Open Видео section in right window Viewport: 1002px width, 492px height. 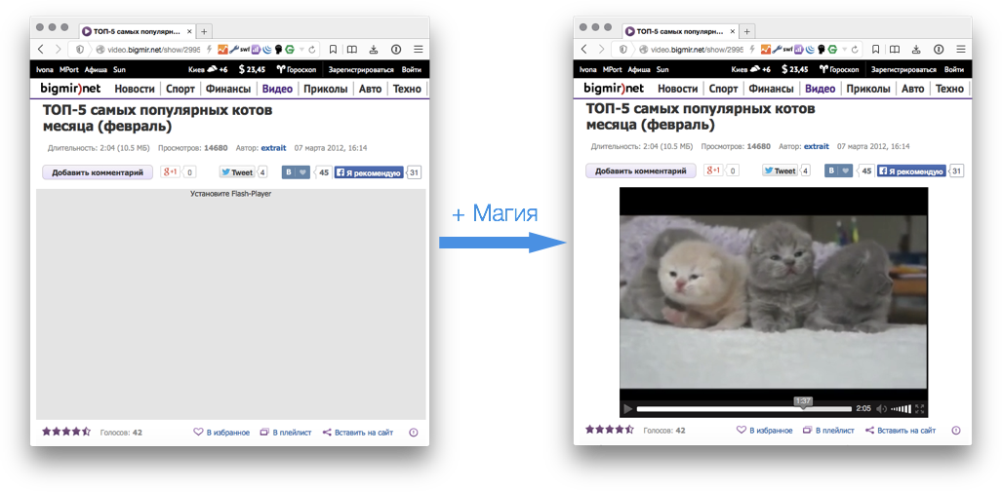pyautogui.click(x=821, y=89)
